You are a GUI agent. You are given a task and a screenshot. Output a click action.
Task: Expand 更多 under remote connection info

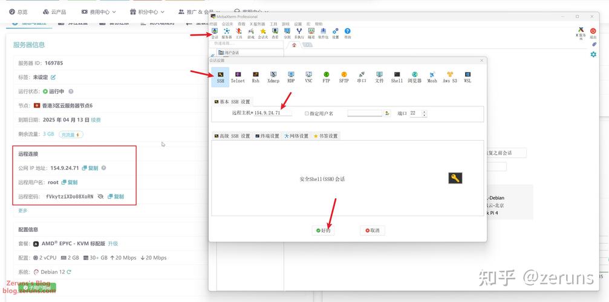point(23,211)
